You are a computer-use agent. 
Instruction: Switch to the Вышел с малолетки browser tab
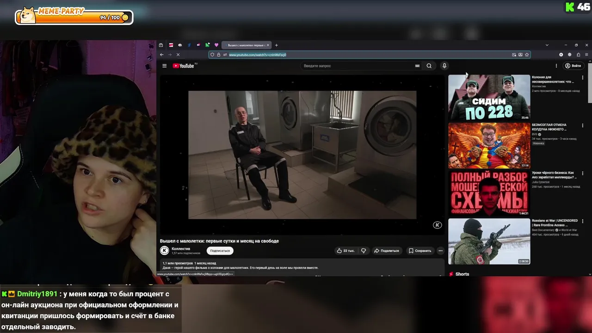pos(247,45)
